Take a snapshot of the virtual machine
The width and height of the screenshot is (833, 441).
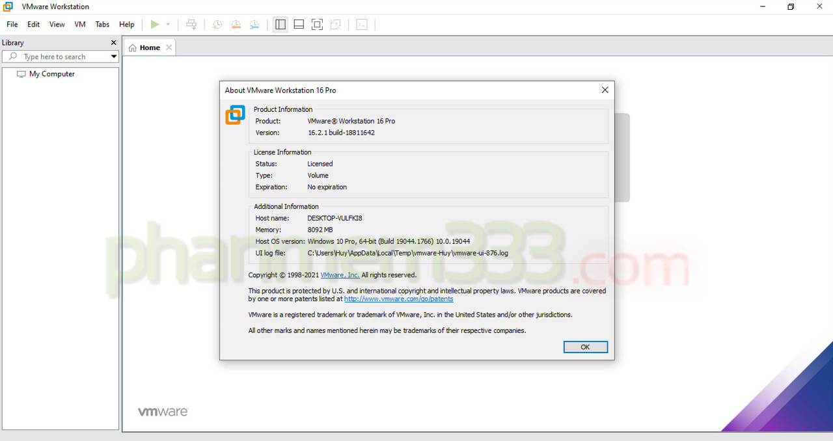(217, 25)
